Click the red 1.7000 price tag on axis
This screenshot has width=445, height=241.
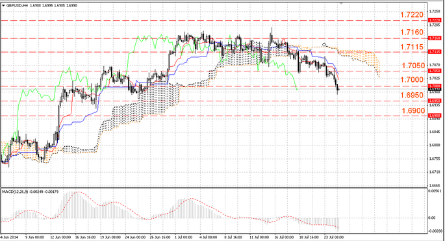[435, 86]
